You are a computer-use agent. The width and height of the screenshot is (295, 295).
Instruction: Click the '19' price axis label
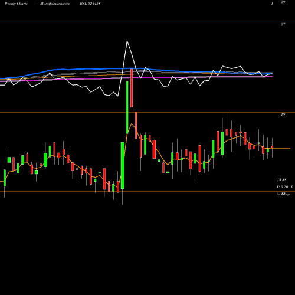pyautogui.click(x=283, y=114)
